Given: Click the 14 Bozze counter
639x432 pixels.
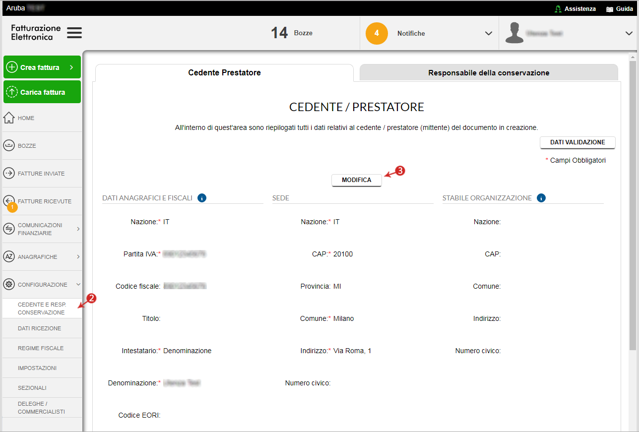Looking at the screenshot, I should coord(292,33).
